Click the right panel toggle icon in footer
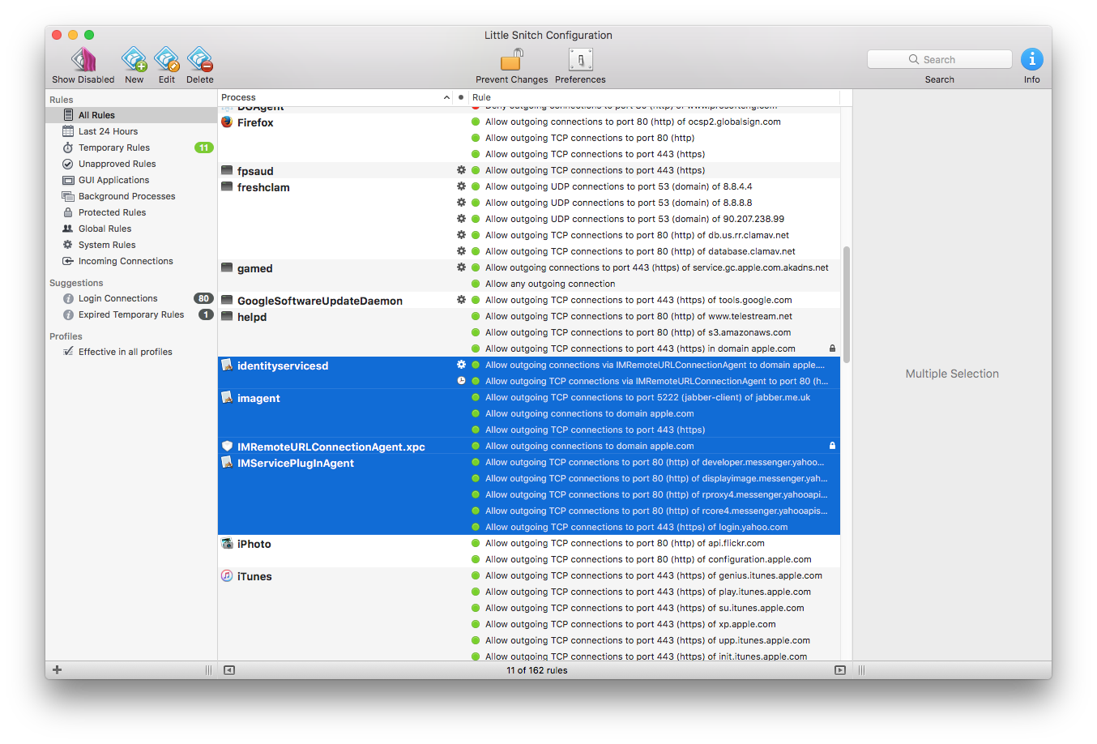The width and height of the screenshot is (1097, 744). (x=840, y=670)
